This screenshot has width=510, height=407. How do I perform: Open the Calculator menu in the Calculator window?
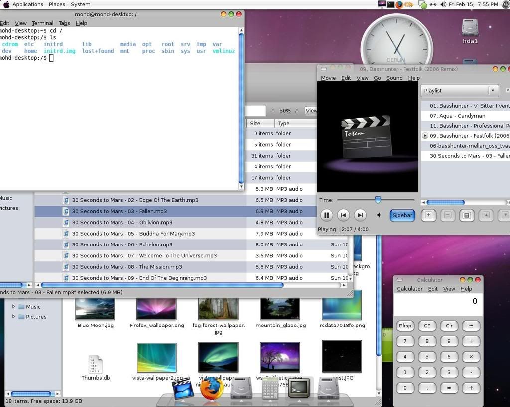(x=410, y=289)
